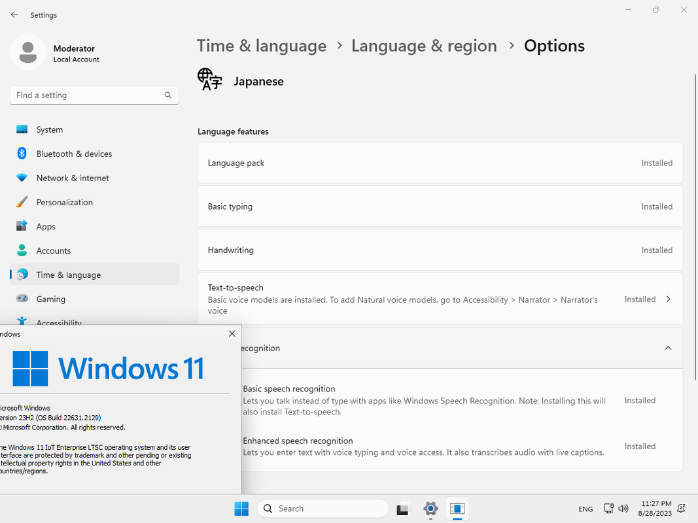The width and height of the screenshot is (698, 523).
Task: Click Enhanced speech recognition entry
Action: (x=462, y=447)
